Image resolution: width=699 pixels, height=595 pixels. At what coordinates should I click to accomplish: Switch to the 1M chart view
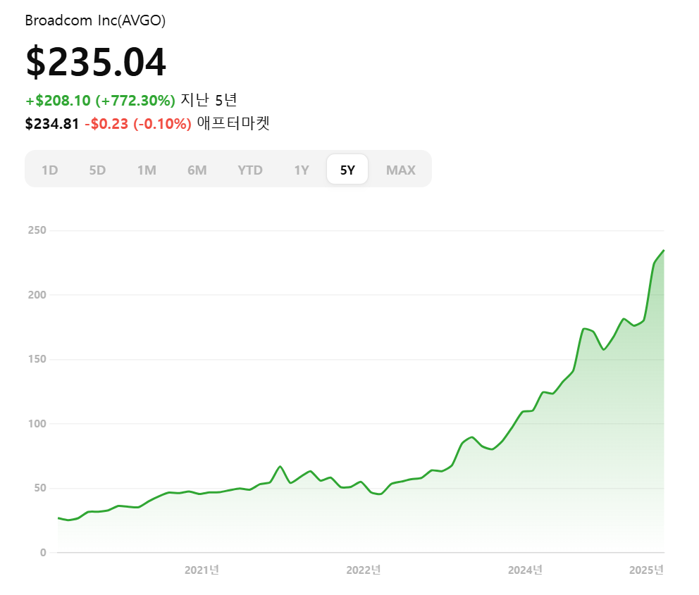pos(147,170)
